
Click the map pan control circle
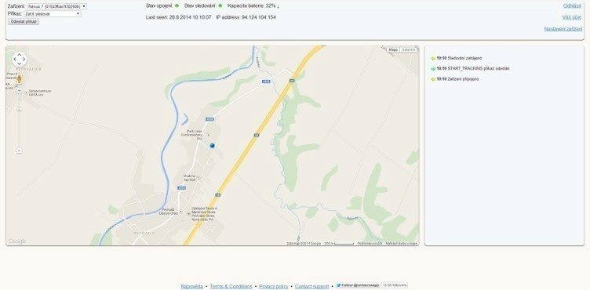pos(20,60)
